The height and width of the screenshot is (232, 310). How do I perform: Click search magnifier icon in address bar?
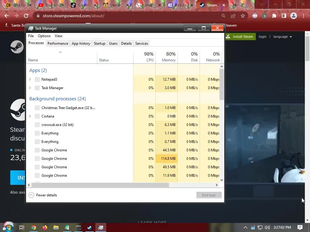223,16
